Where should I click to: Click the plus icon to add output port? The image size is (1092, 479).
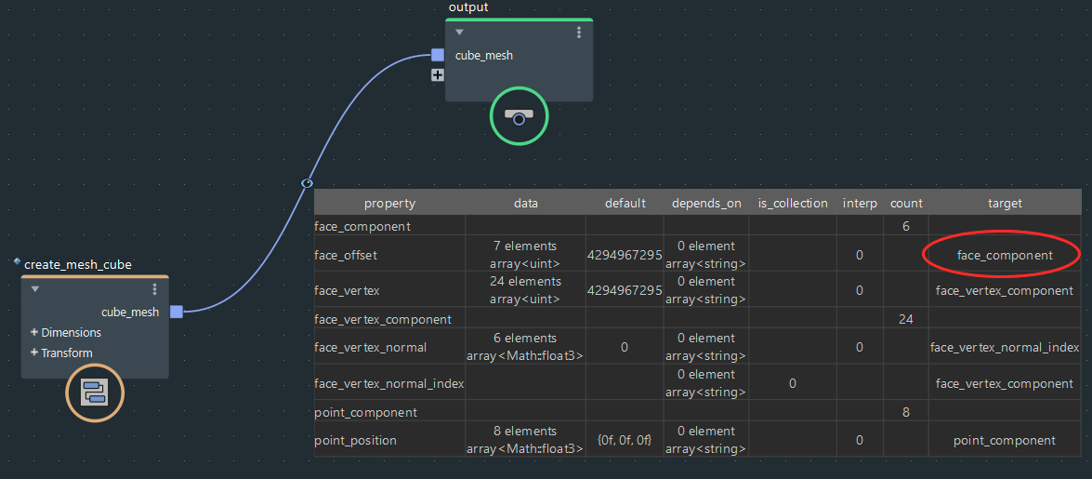438,75
